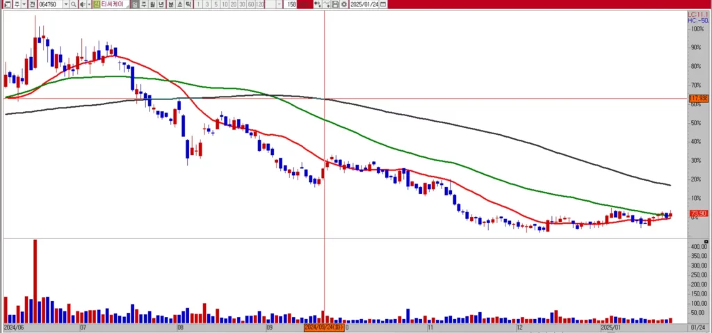
Task: Open the calendar picker icon
Action: [383, 5]
